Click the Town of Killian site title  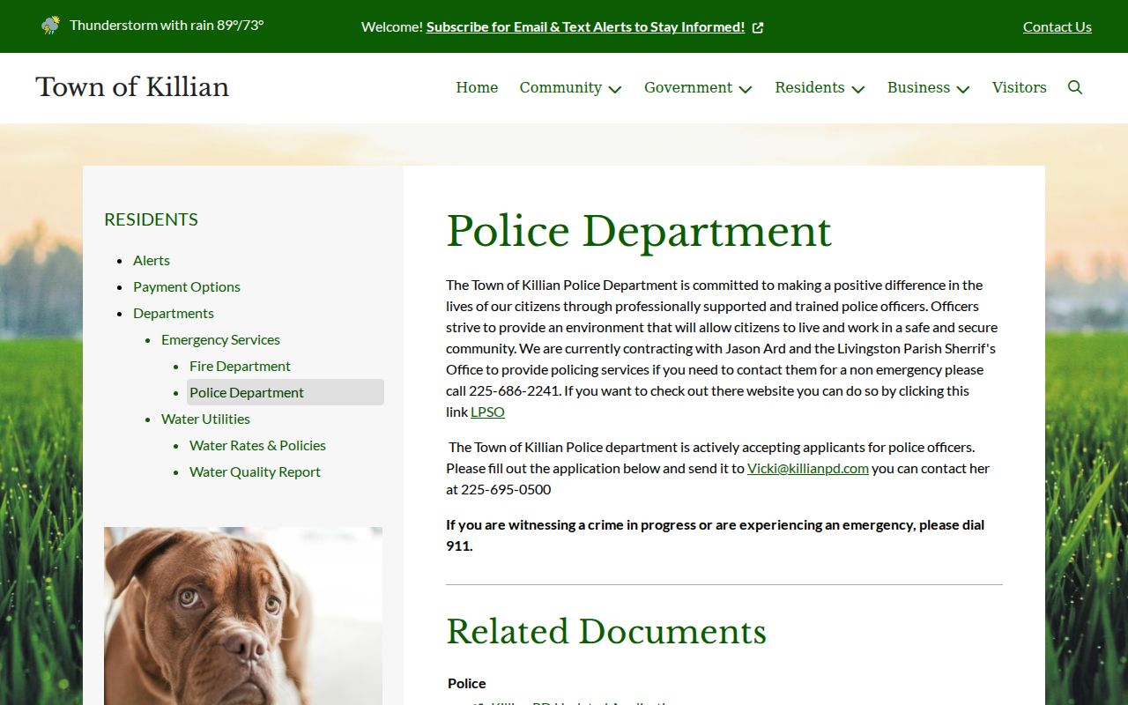coord(132,86)
